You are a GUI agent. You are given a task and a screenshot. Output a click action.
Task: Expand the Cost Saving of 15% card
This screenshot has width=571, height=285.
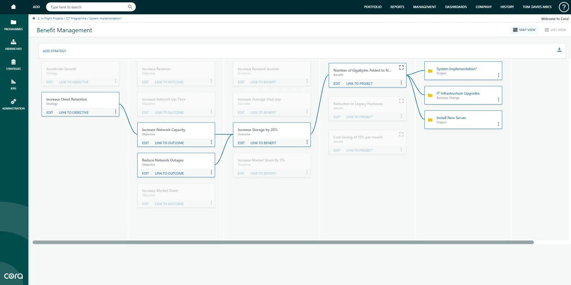(401, 134)
